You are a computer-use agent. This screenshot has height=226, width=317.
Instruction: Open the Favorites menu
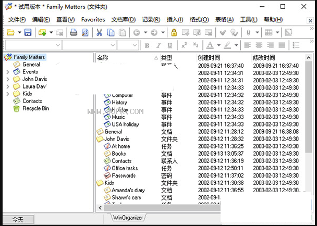coord(93,20)
